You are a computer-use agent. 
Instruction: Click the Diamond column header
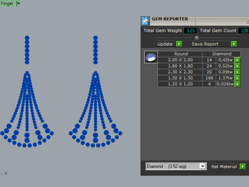pyautogui.click(x=222, y=54)
